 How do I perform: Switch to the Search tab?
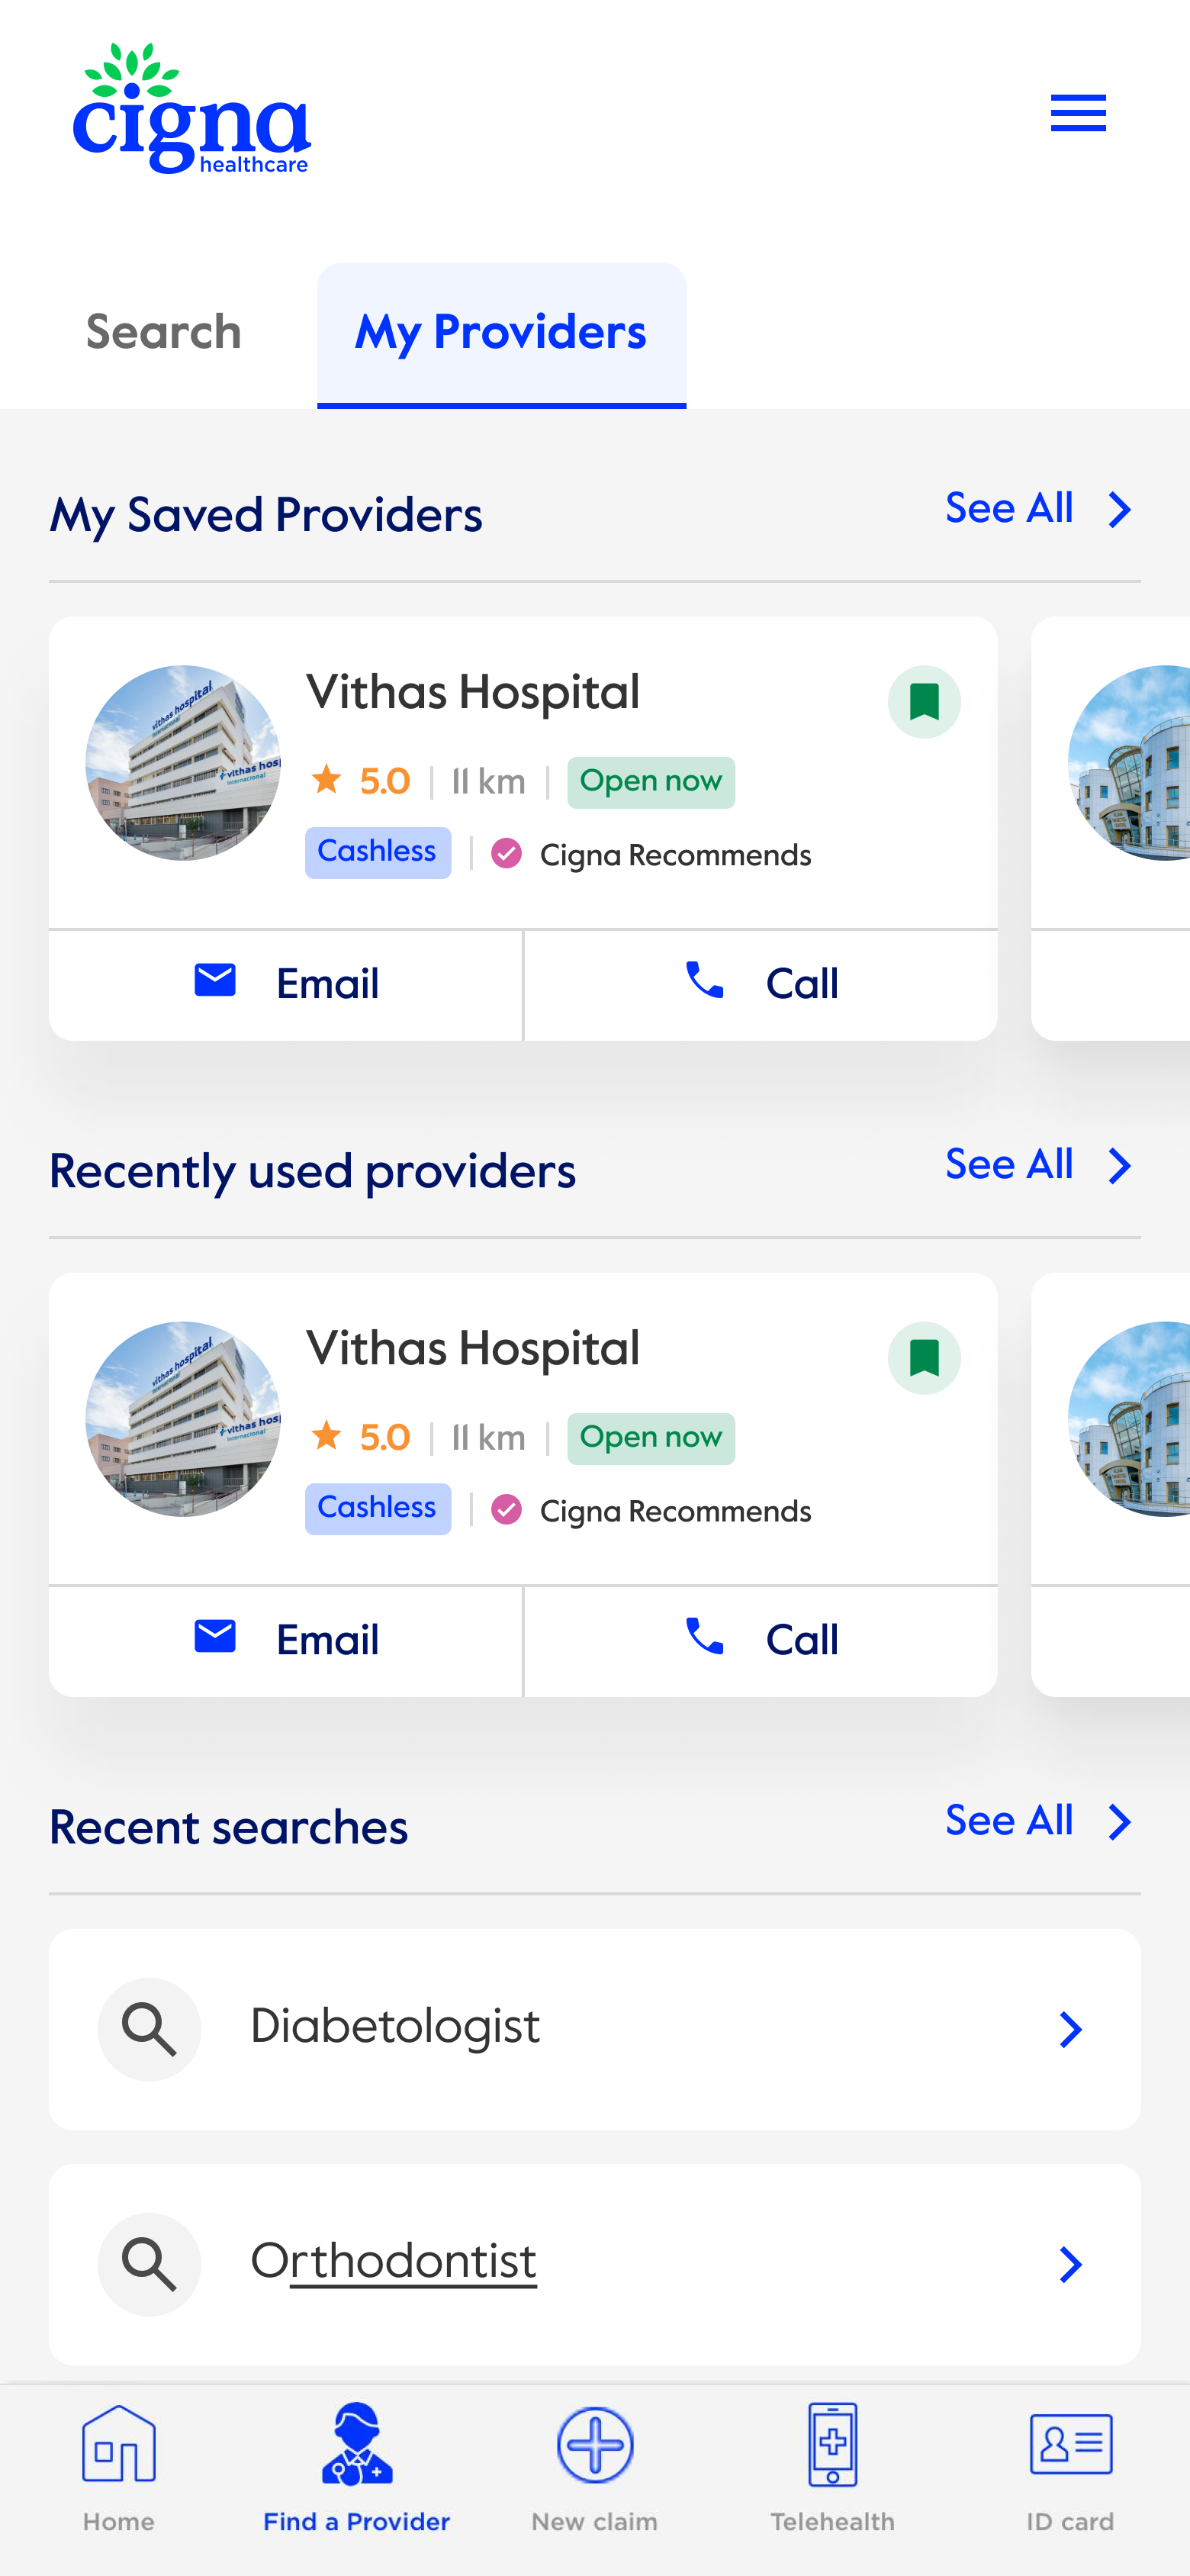click(163, 333)
